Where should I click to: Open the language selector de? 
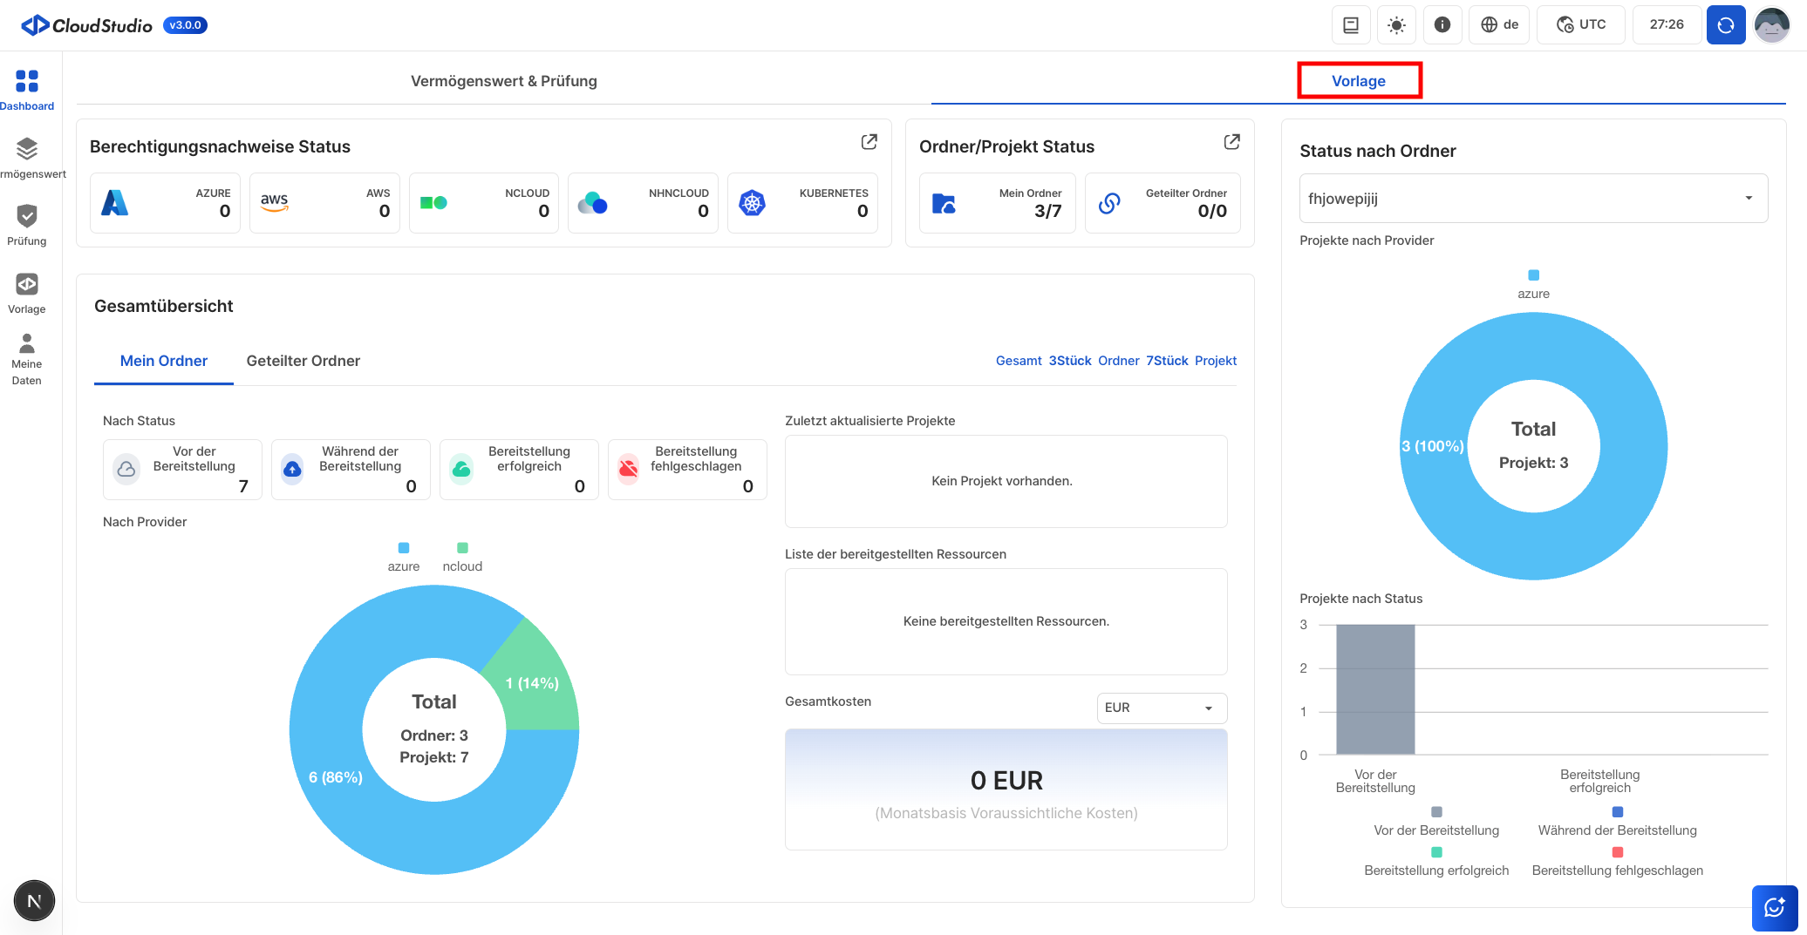pos(1500,24)
